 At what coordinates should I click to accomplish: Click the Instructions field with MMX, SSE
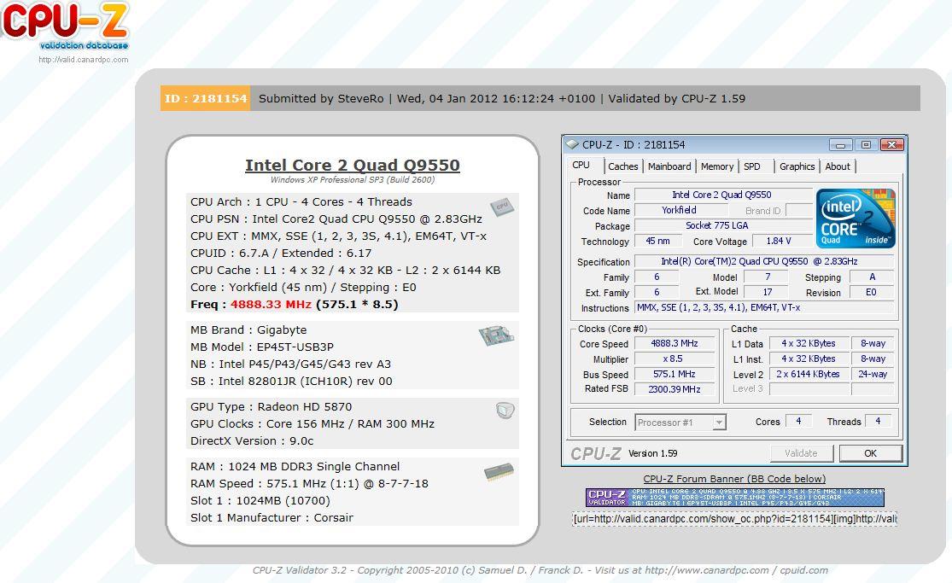[764, 307]
